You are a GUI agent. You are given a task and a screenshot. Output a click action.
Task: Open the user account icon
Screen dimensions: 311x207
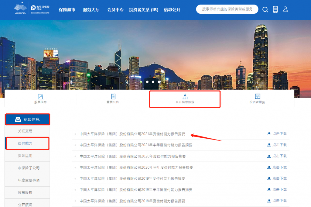pyautogui.click(x=285, y=9)
